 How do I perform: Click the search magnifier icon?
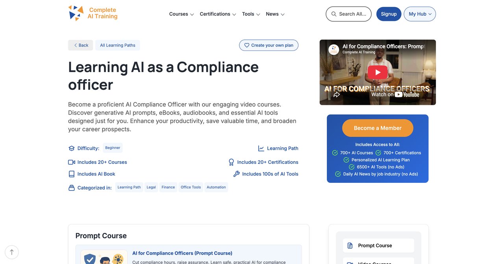(334, 14)
